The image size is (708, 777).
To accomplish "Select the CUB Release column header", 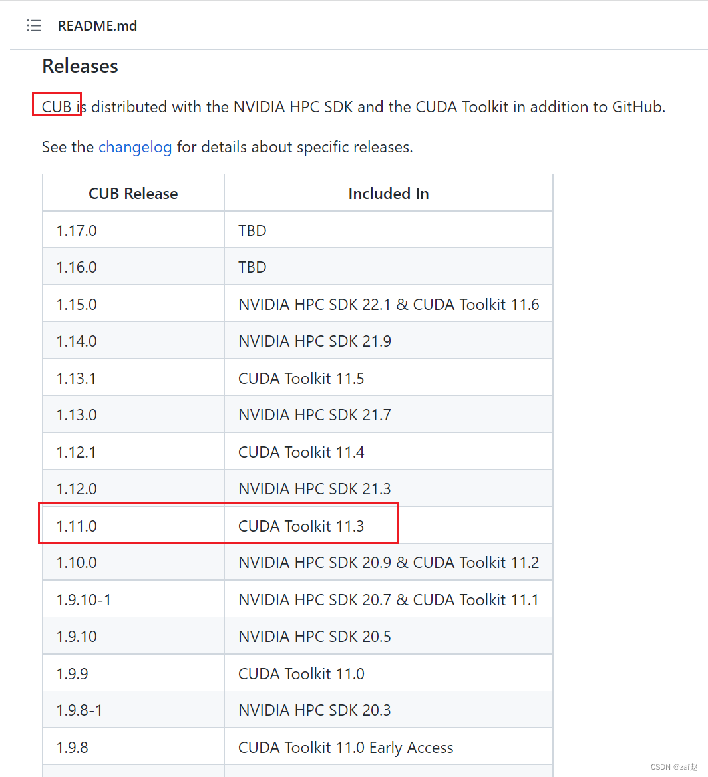I will [x=133, y=193].
